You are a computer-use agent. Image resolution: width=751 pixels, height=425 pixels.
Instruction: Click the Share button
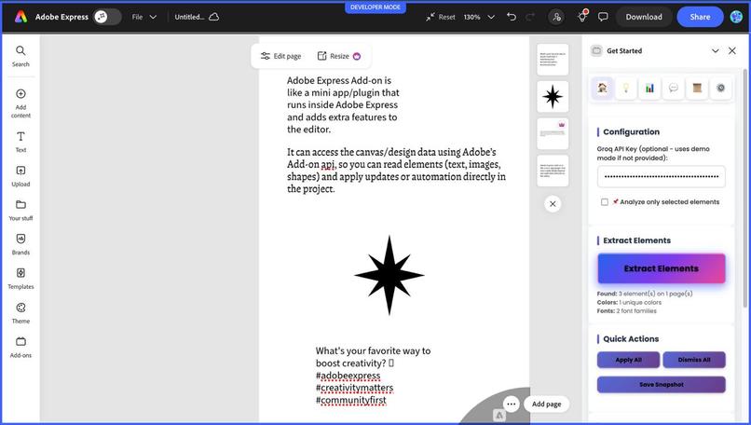click(700, 17)
